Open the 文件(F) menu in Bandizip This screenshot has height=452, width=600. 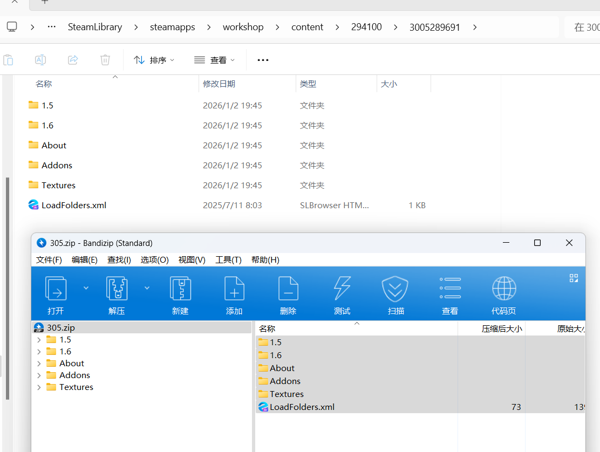(x=49, y=260)
